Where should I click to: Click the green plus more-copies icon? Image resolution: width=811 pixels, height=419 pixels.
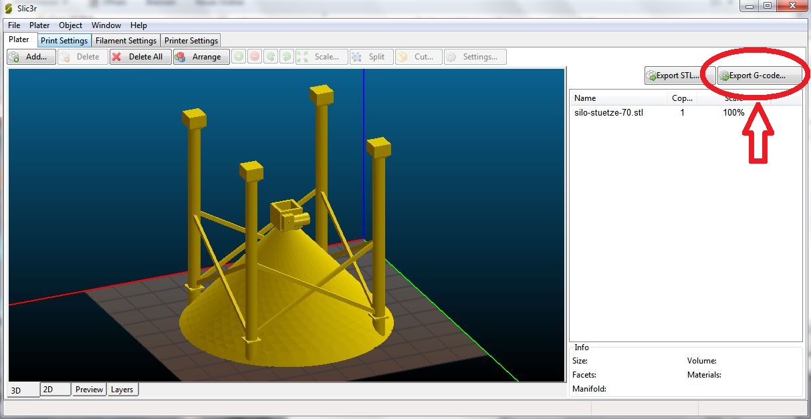coord(239,57)
